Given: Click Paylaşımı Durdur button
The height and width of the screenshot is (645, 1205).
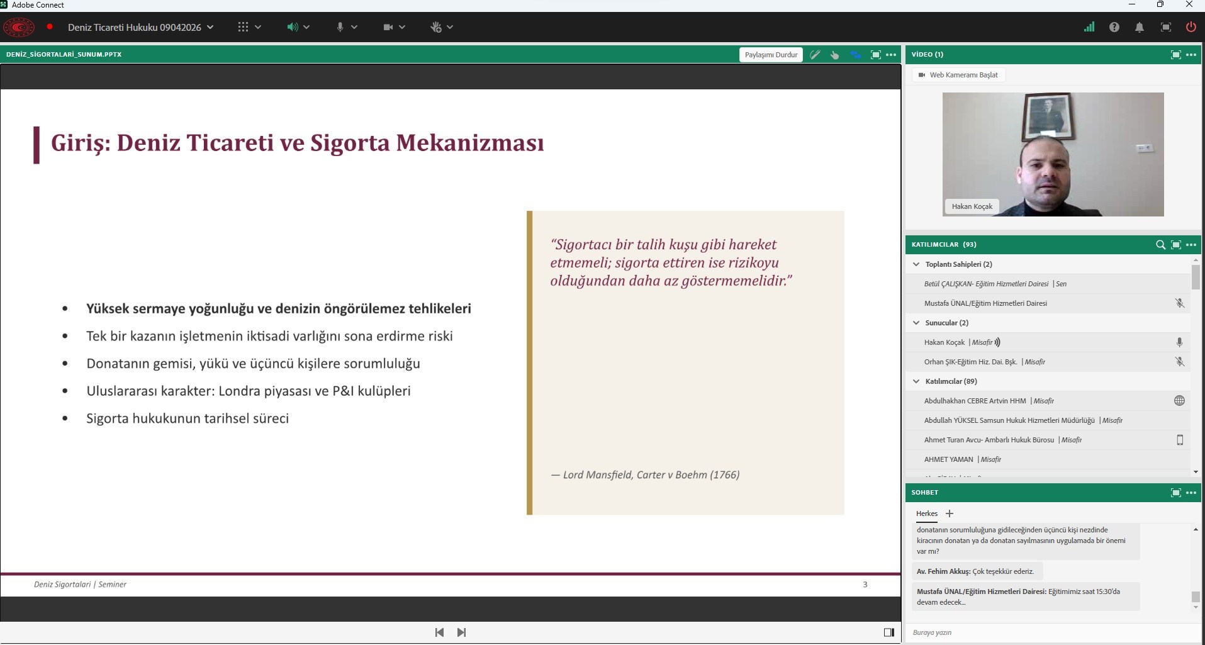Looking at the screenshot, I should pyautogui.click(x=771, y=55).
